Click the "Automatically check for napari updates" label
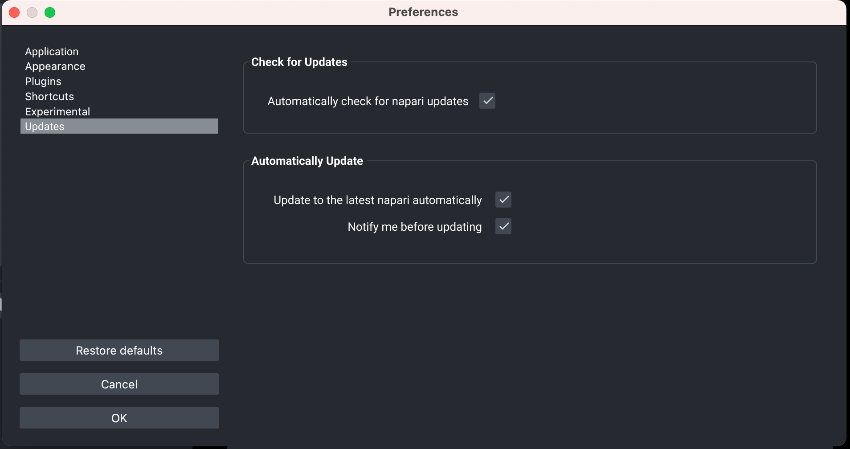The width and height of the screenshot is (850, 449). point(368,102)
